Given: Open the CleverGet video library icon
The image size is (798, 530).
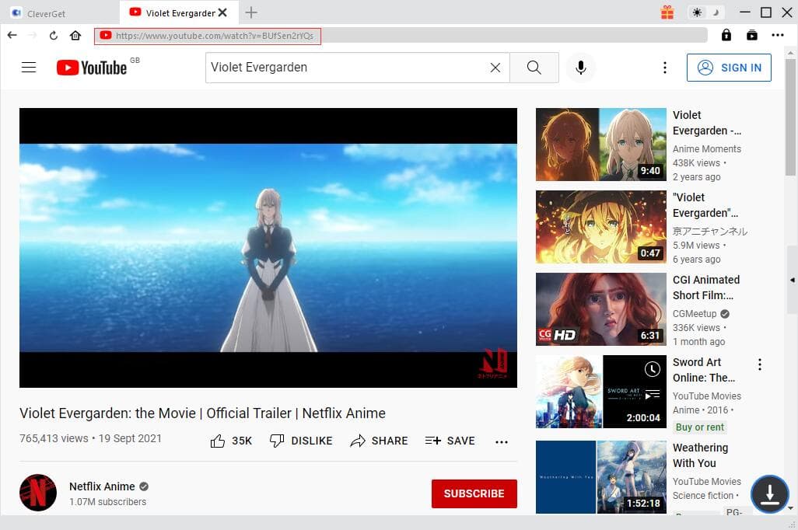Looking at the screenshot, I should 751,35.
